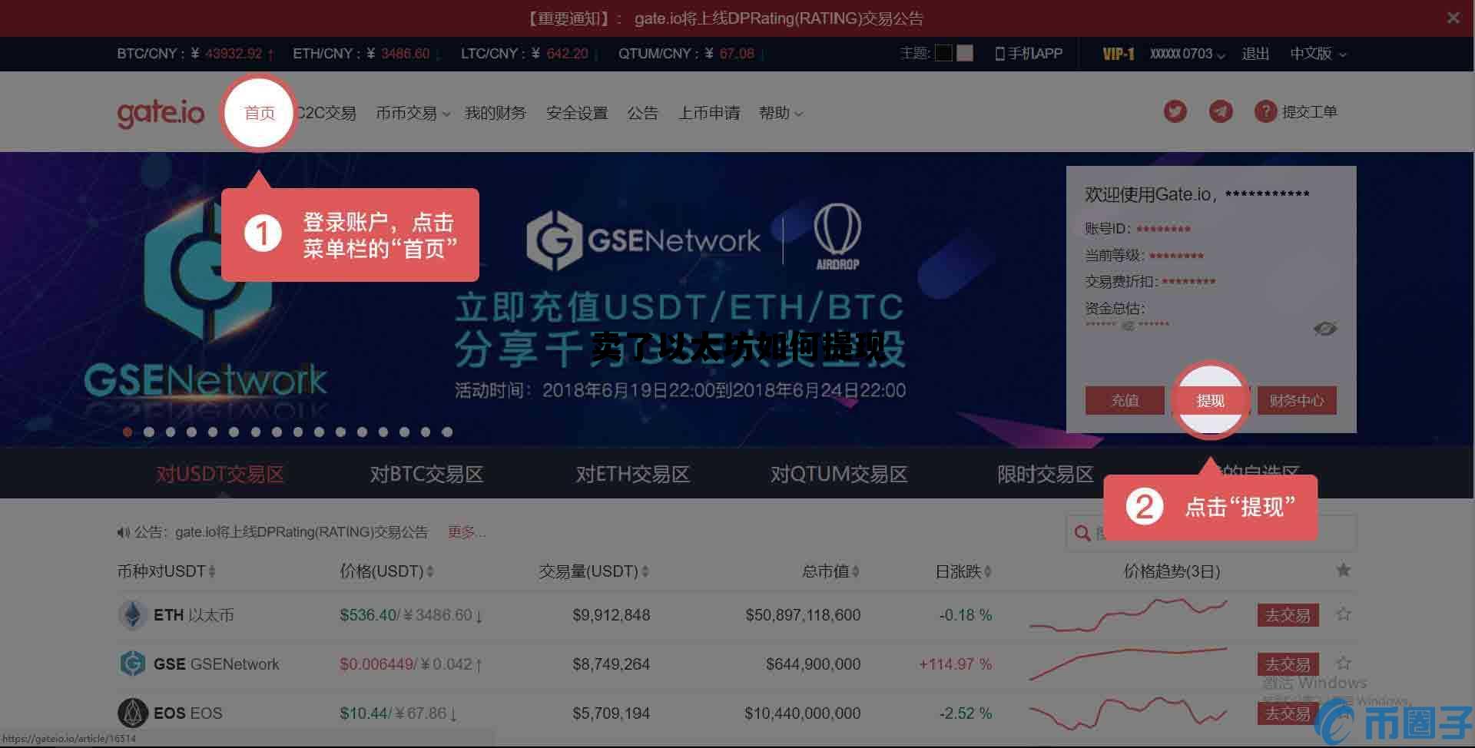Expand the 币币交易 menu chevron
1475x748 pixels.
click(446, 114)
